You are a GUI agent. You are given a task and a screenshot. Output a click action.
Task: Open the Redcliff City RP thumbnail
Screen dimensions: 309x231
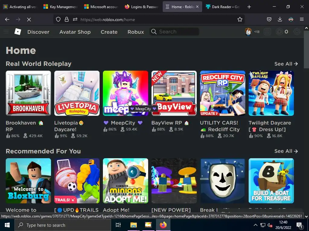coord(223,93)
